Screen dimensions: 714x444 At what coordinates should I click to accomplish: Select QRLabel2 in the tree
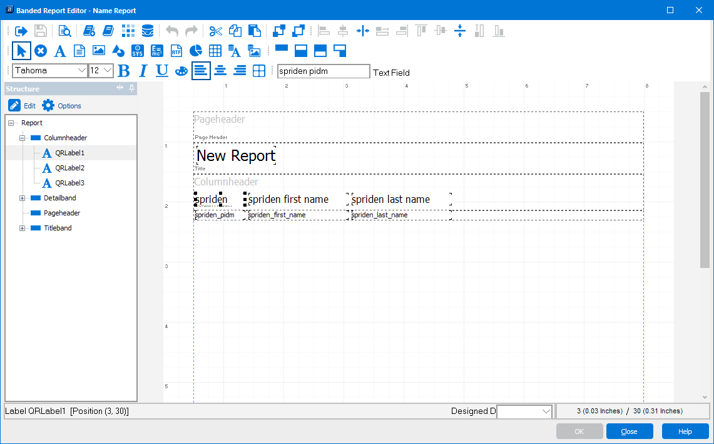69,168
